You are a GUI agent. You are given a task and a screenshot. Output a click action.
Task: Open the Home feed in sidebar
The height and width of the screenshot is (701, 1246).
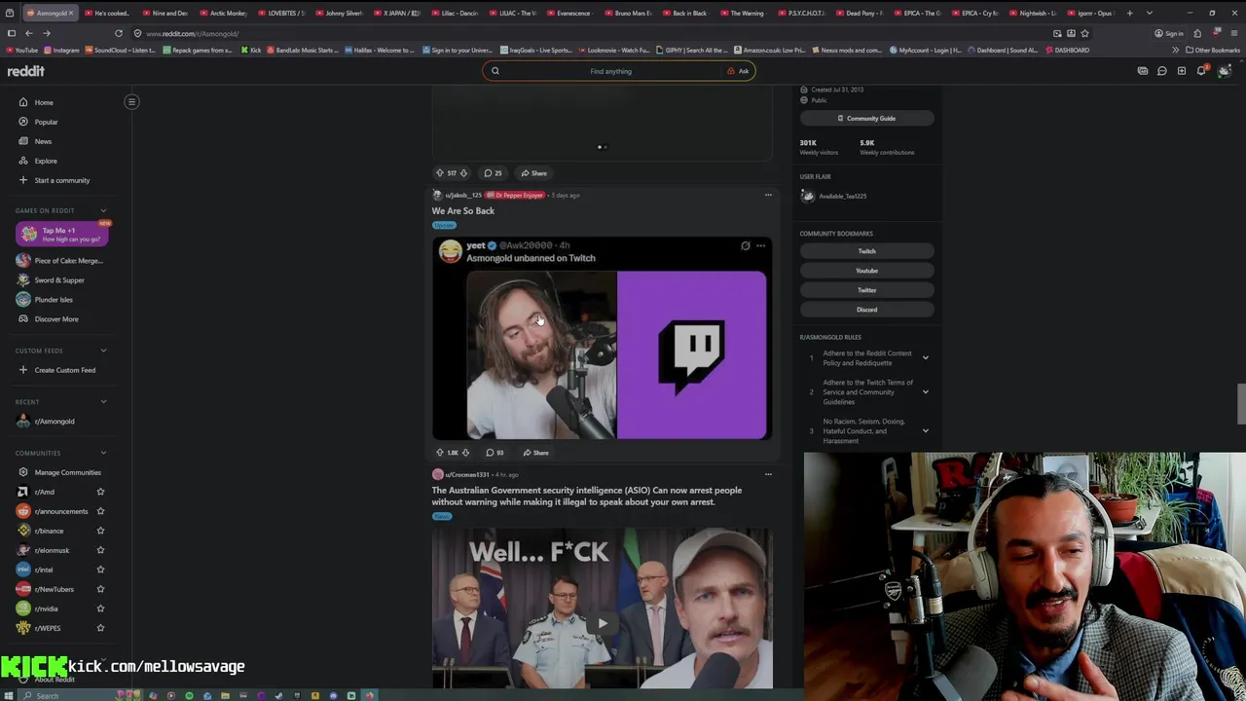pos(44,102)
